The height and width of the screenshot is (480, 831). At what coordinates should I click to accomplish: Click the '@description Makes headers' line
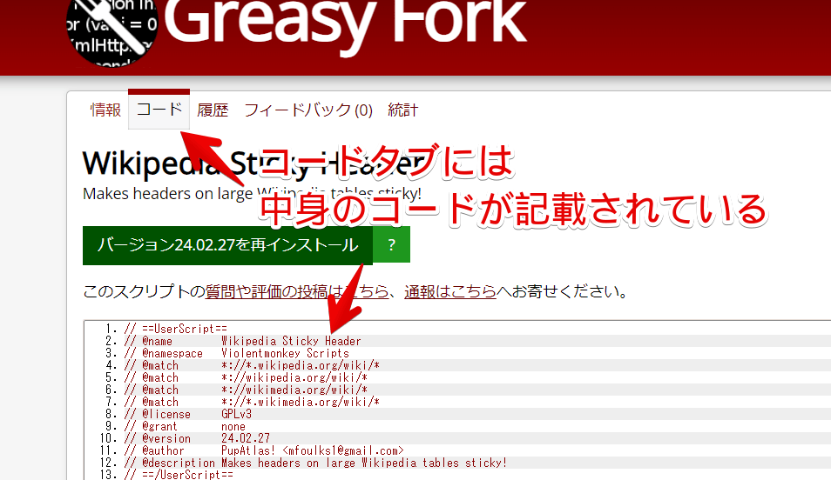pyautogui.click(x=315, y=463)
